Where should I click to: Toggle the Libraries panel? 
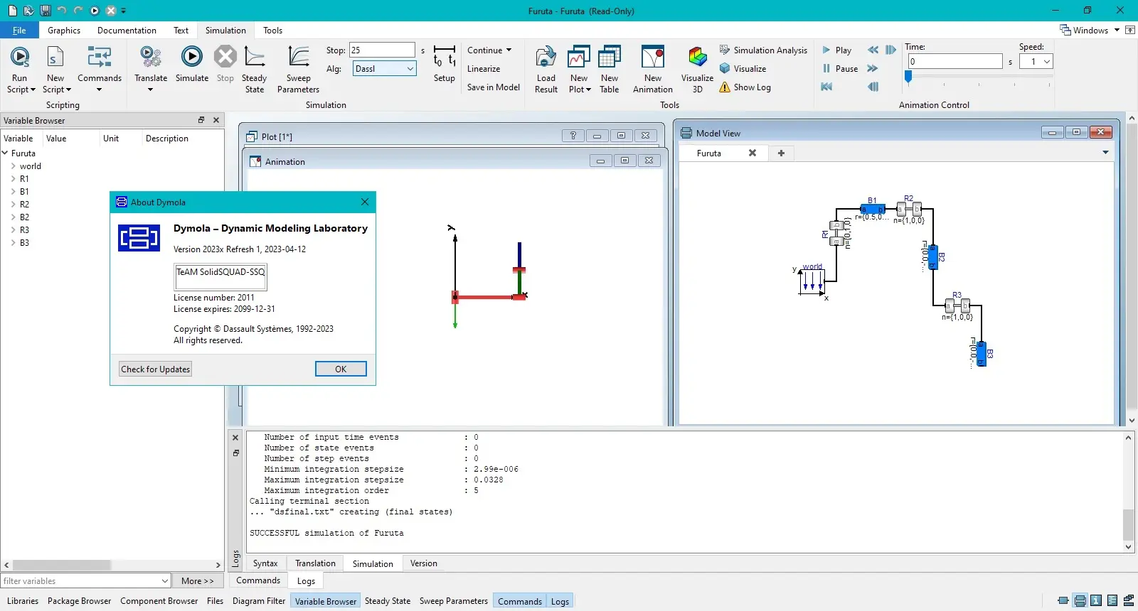pos(23,601)
